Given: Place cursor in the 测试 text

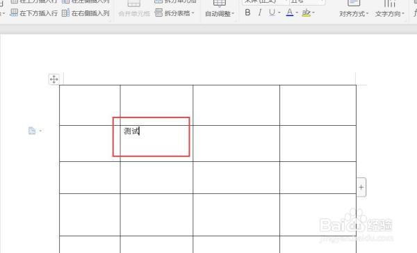Looking at the screenshot, I should [x=131, y=131].
